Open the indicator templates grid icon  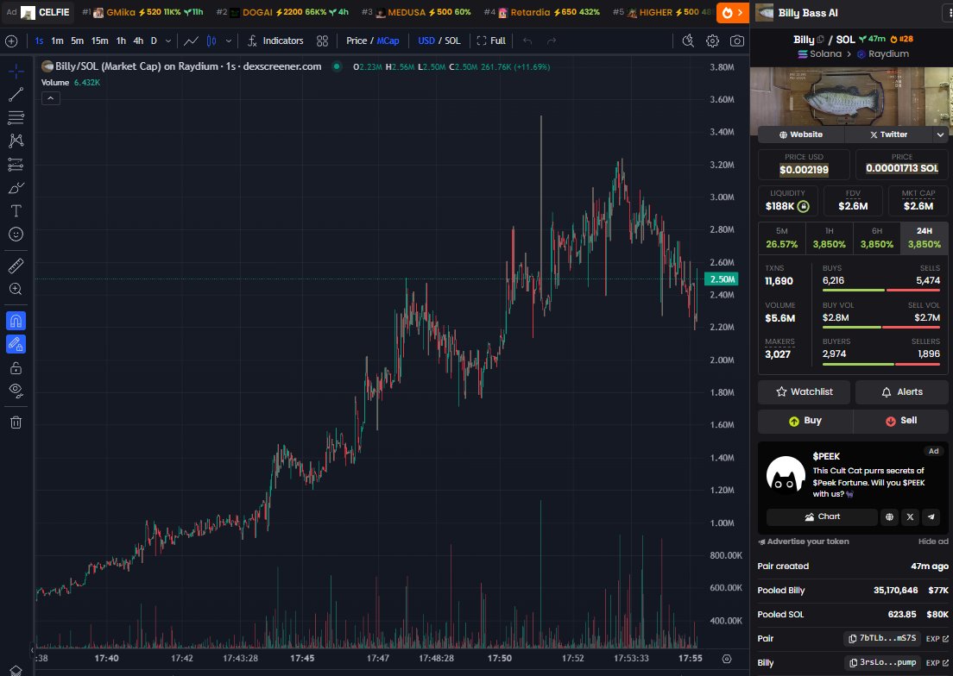[x=322, y=41]
